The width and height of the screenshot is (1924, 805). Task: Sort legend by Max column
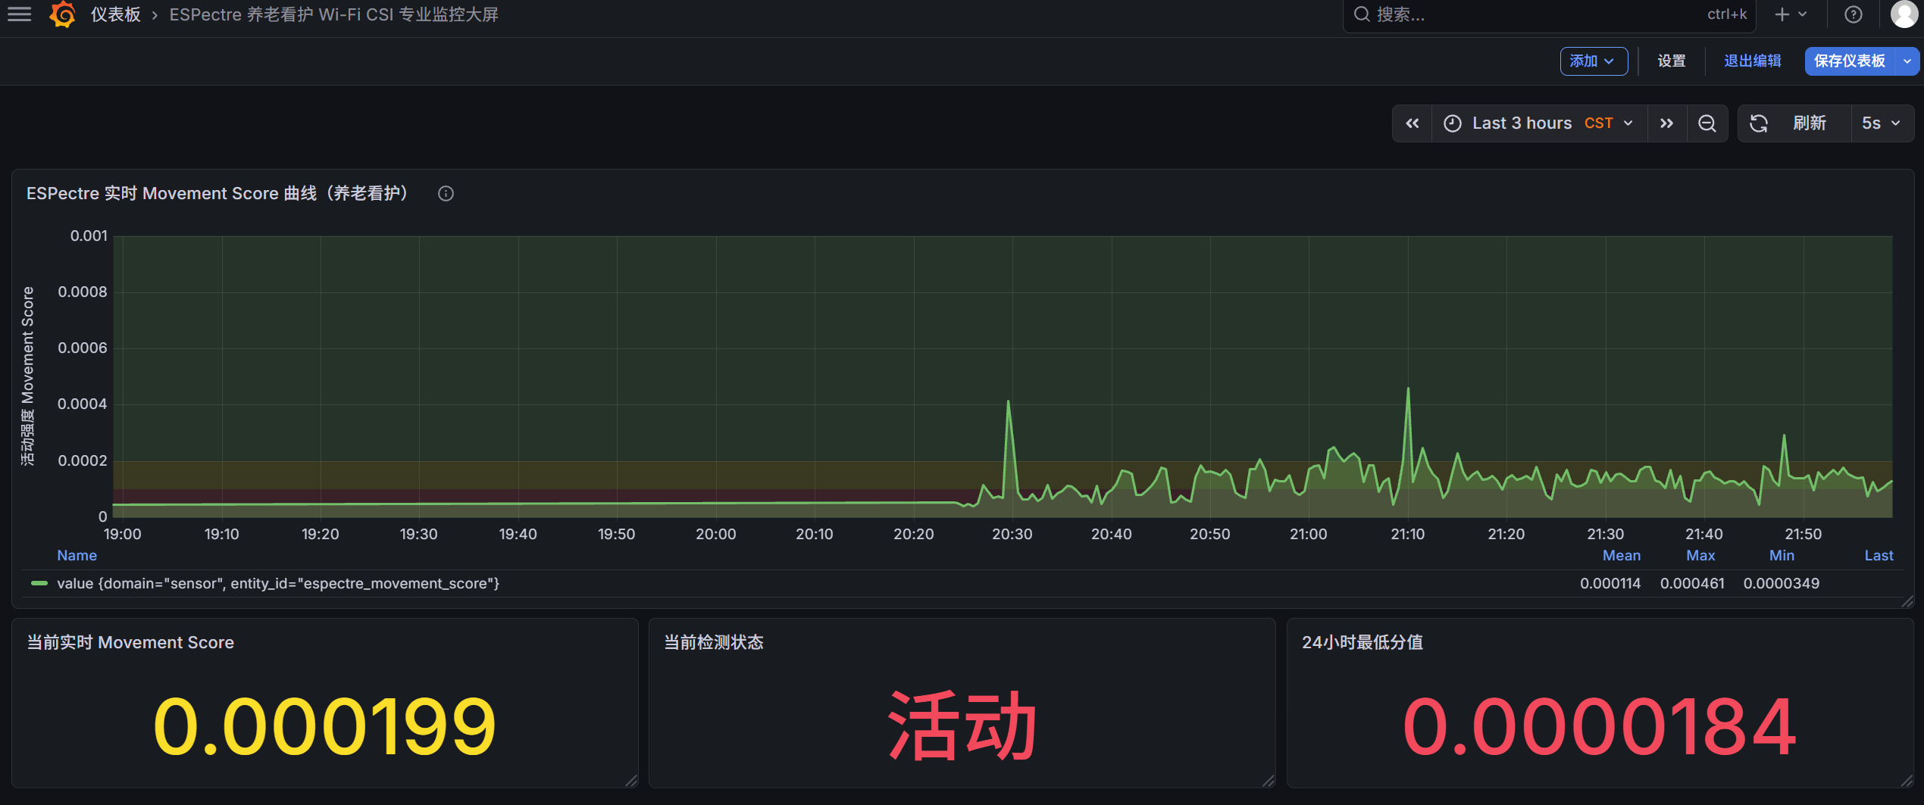[1700, 556]
